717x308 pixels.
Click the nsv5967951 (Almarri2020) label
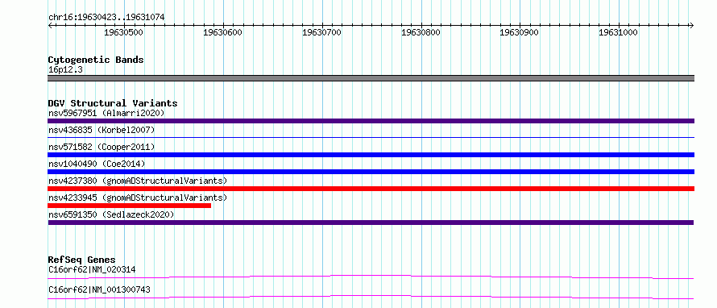106,113
